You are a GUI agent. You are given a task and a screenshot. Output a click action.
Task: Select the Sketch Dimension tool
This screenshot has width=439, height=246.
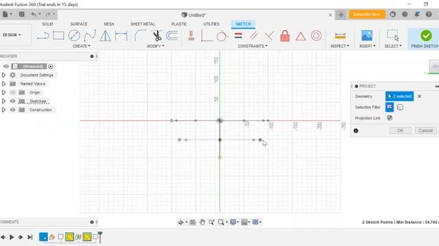click(x=121, y=36)
